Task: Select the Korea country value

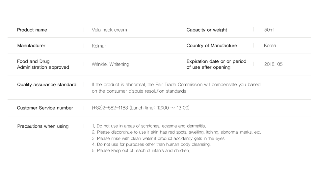Action: (x=270, y=46)
